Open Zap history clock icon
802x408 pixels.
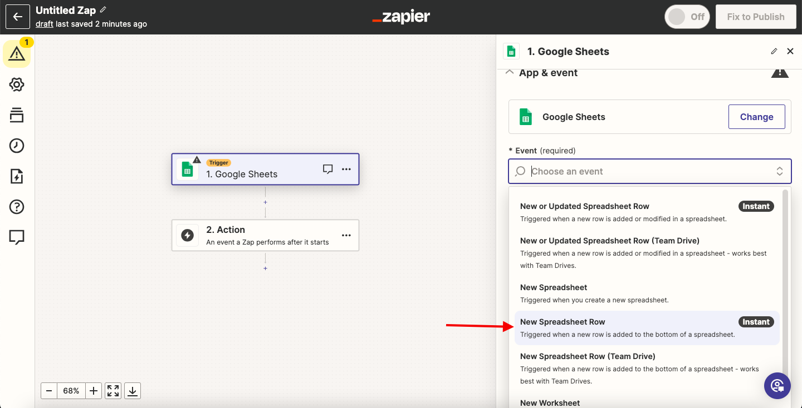(17, 146)
